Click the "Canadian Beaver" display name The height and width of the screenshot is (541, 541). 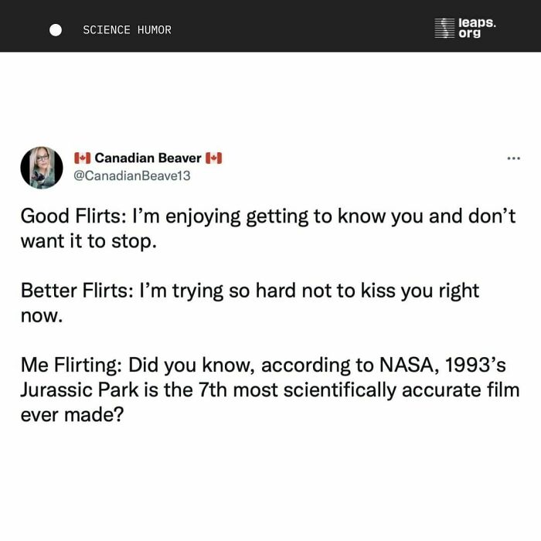pos(148,158)
